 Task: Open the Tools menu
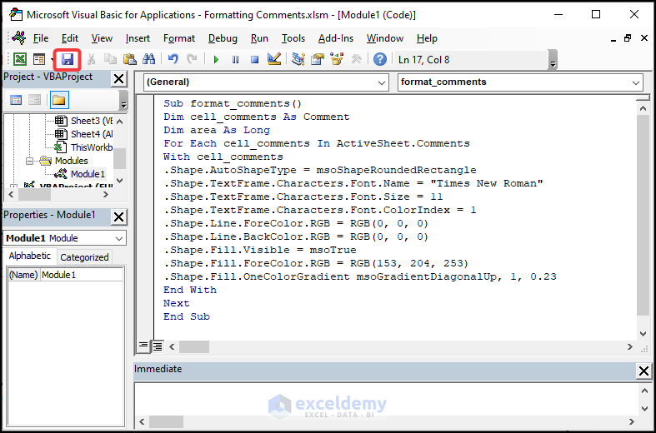click(x=293, y=38)
